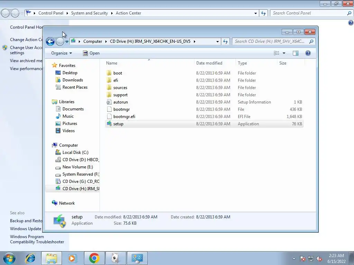
Task: Open New Volume (E:)
Action: coord(78,167)
